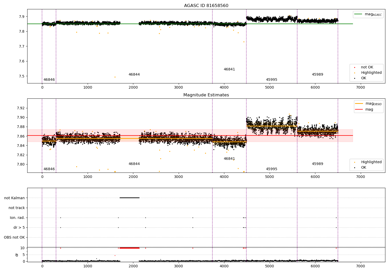Image resolution: width=389 pixels, height=272 pixels.
Task: Click obsid label '46844' in the AGASC ID plot
Action: coord(134,75)
